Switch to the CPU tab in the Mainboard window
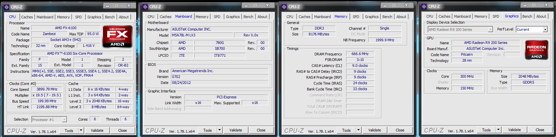Screen dimensions: 556x137 pyautogui.click(x=151, y=17)
